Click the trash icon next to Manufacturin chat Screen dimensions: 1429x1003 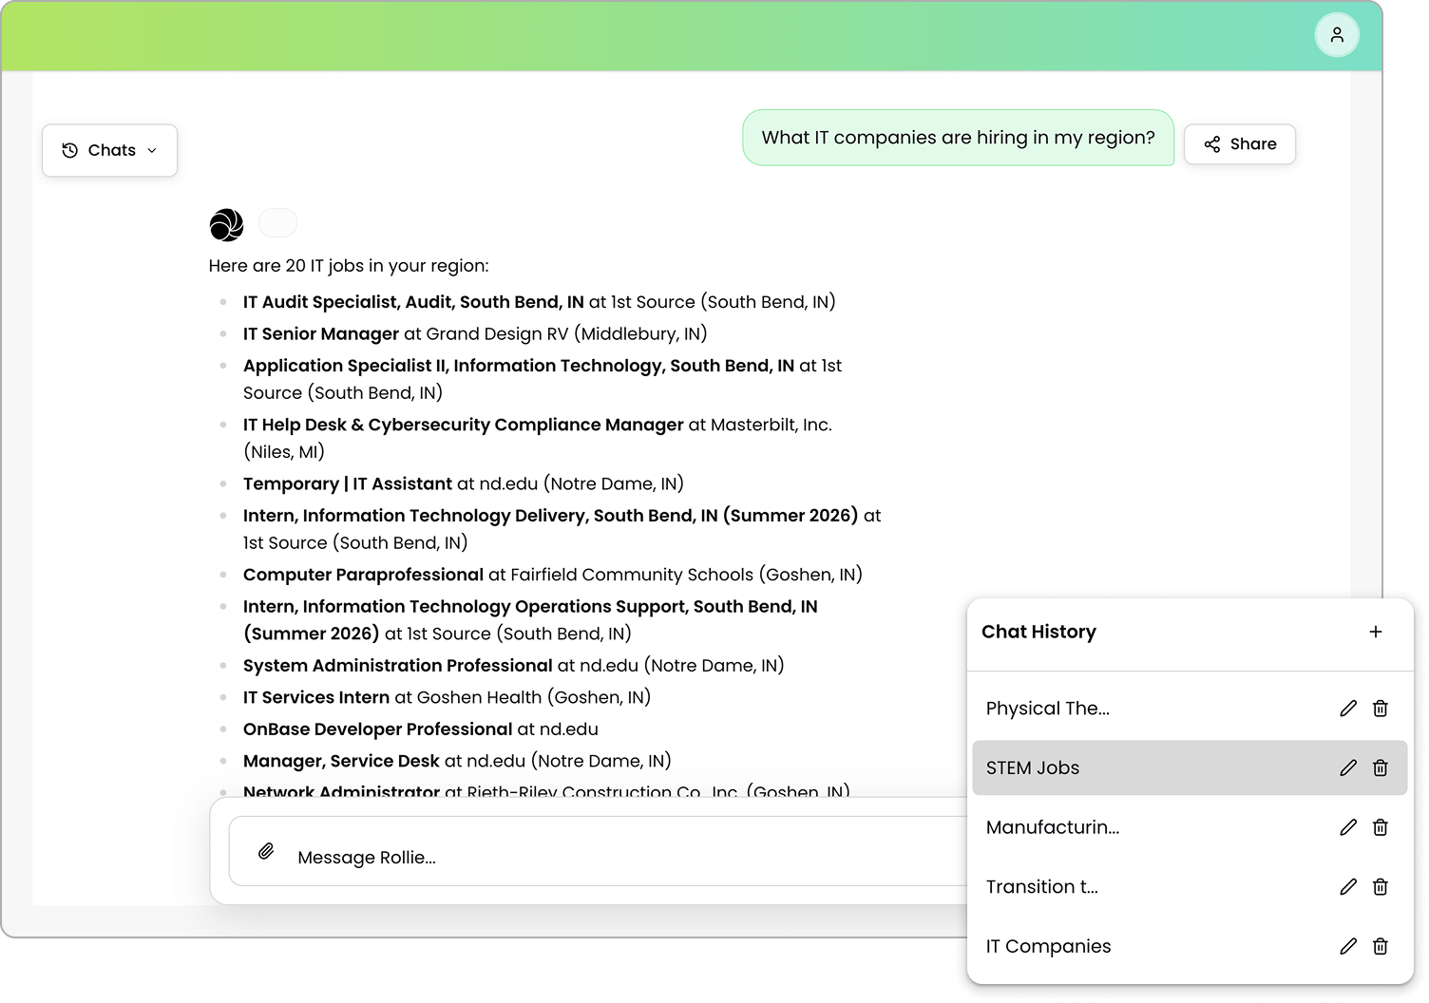[1380, 827]
